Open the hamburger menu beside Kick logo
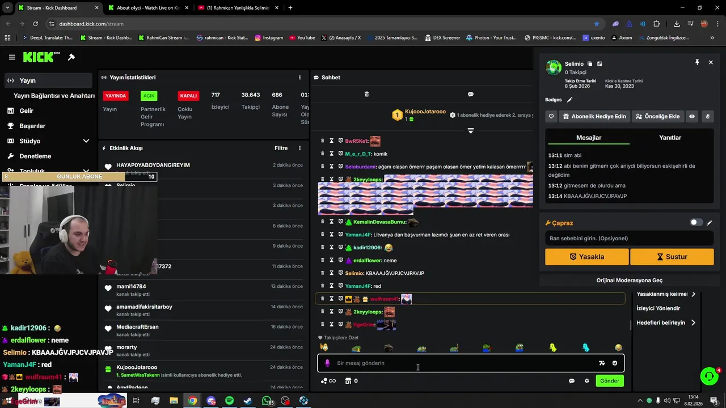The width and height of the screenshot is (726, 408). point(12,57)
